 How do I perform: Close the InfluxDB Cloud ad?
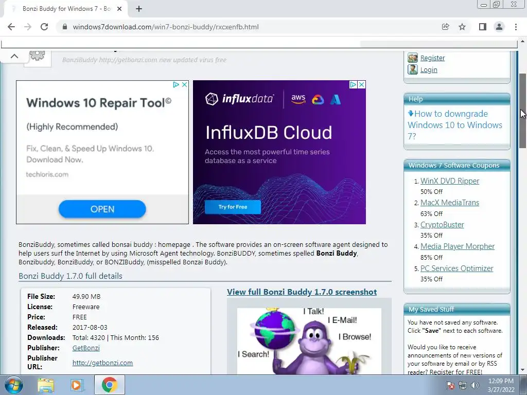tap(362, 85)
